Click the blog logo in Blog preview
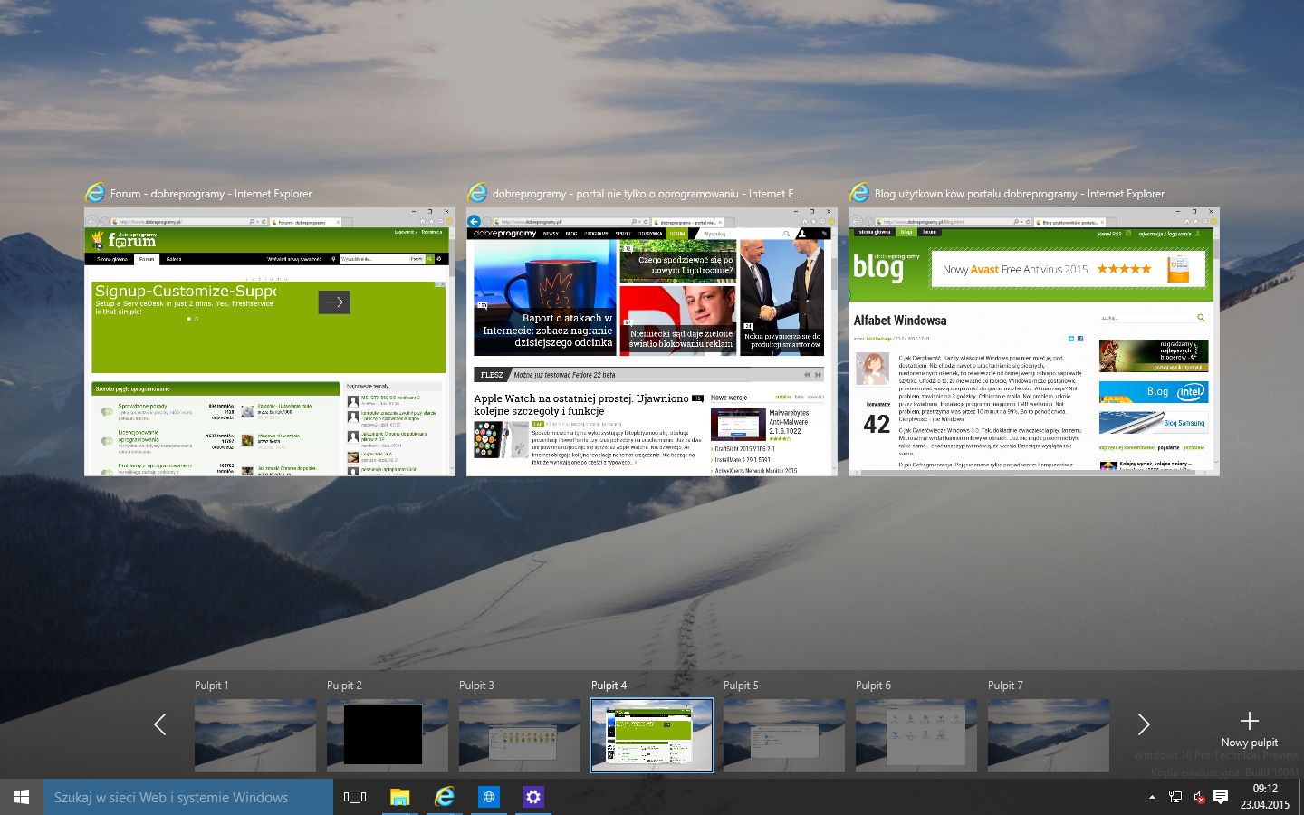The image size is (1304, 815). click(x=885, y=267)
